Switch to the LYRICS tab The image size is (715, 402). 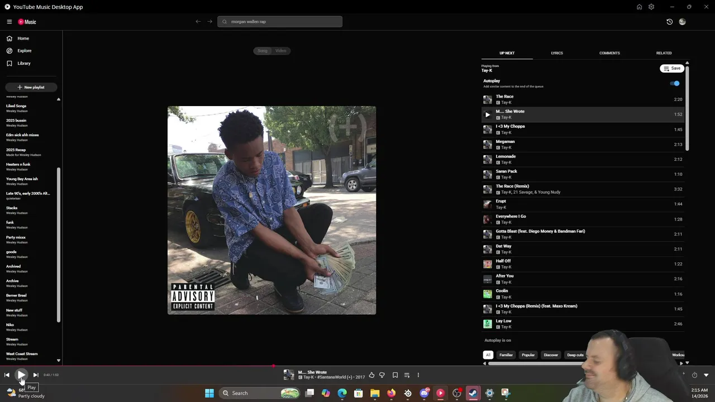[557, 53]
